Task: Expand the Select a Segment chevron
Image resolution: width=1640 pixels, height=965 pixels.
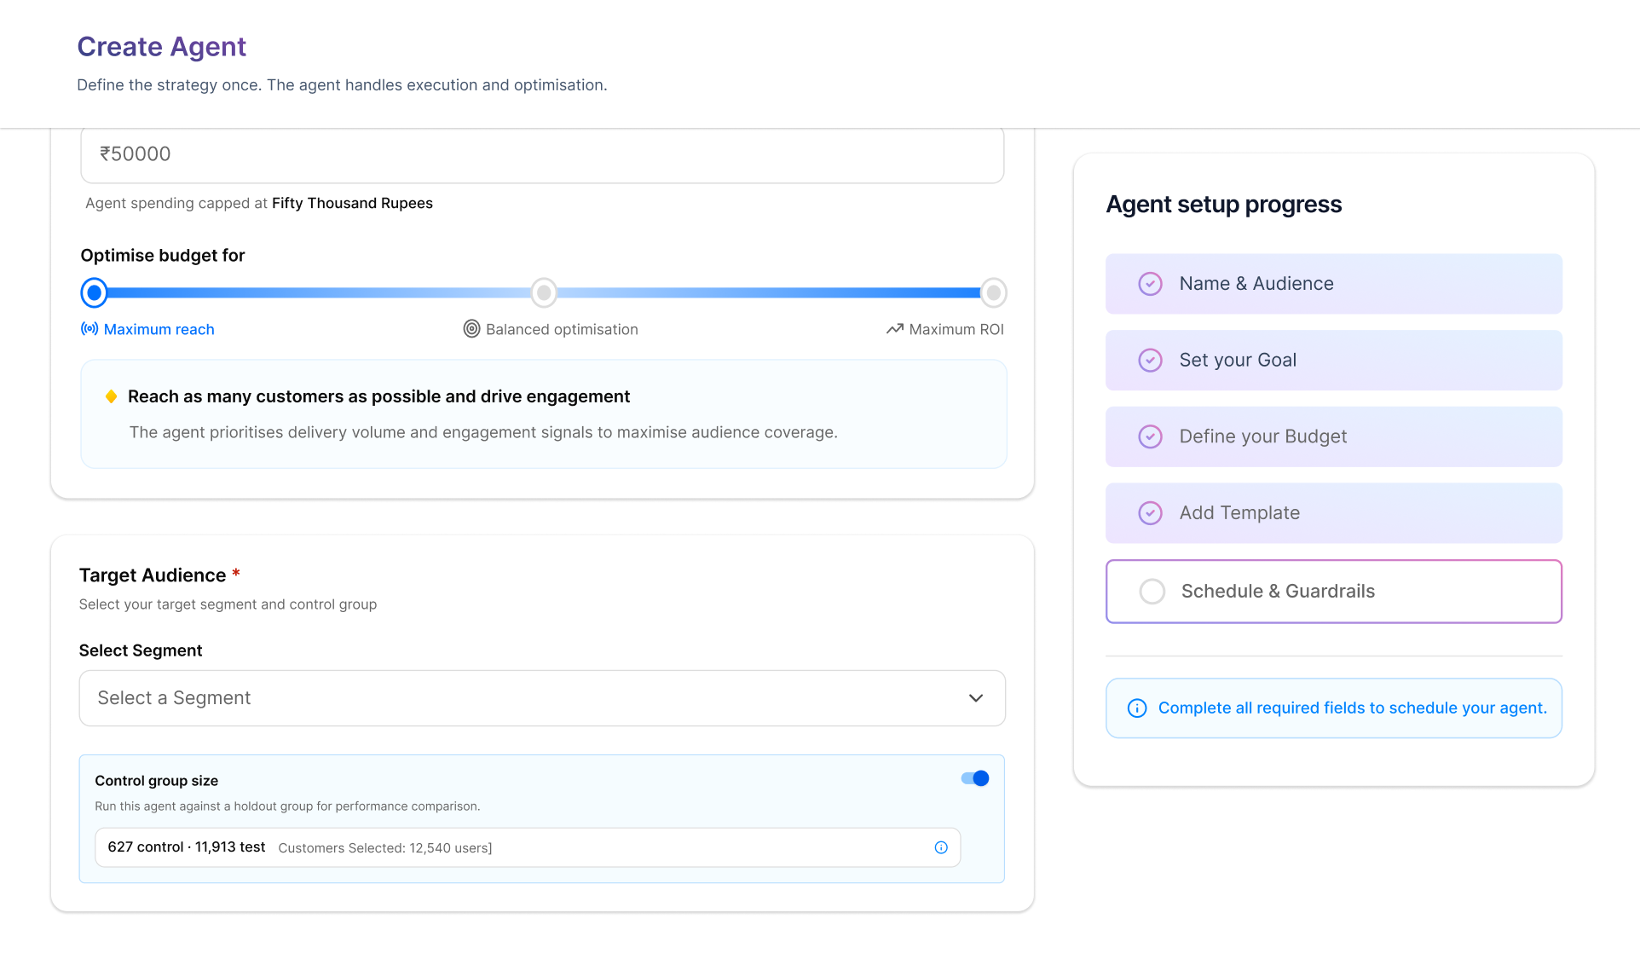Action: (x=976, y=698)
